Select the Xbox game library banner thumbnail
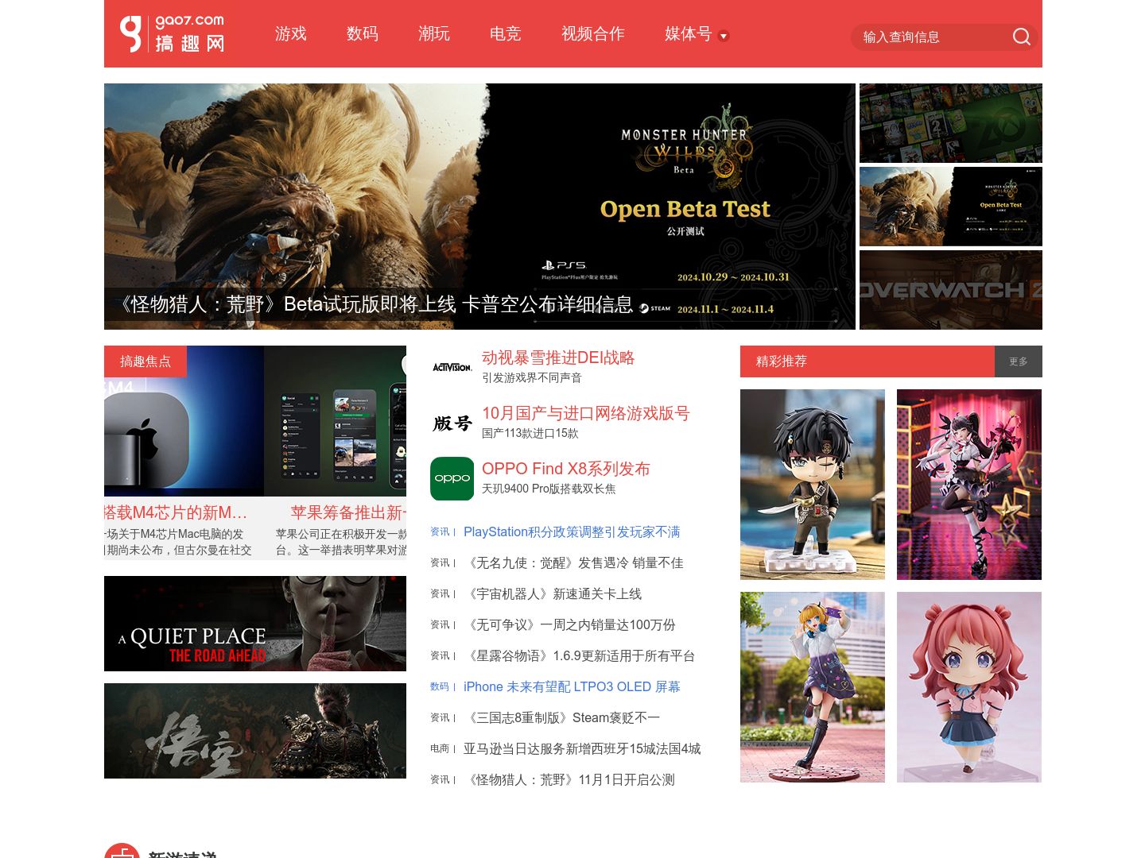 pyautogui.click(x=951, y=123)
